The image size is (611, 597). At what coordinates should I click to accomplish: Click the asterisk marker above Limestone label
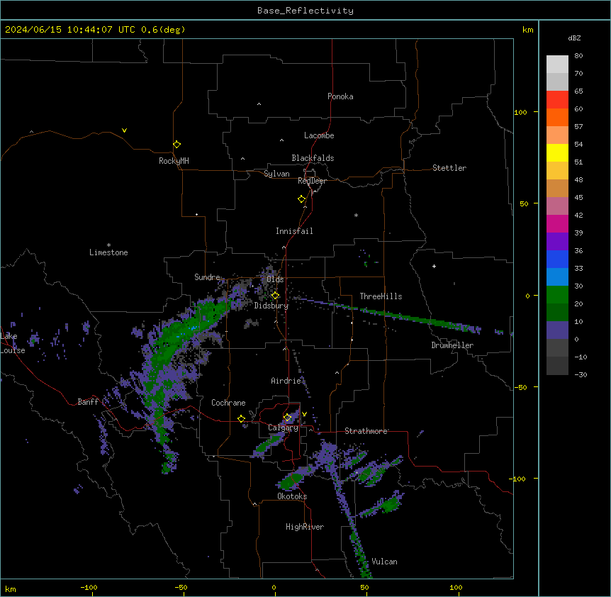point(108,245)
